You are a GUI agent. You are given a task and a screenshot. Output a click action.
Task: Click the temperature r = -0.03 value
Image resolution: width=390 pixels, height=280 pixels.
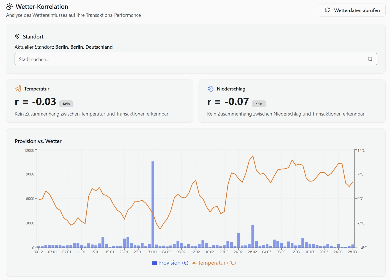35,102
